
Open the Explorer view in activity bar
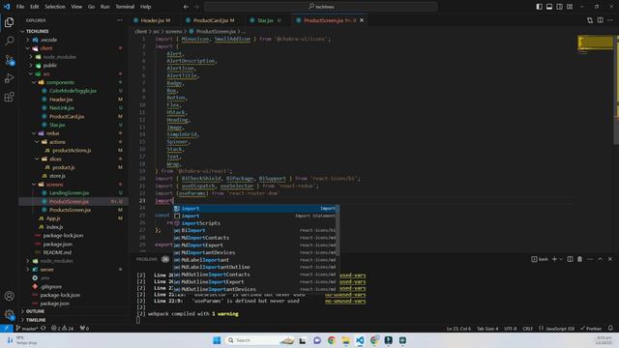click(9, 22)
